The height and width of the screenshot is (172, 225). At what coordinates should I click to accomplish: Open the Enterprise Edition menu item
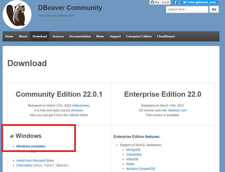click(x=139, y=36)
